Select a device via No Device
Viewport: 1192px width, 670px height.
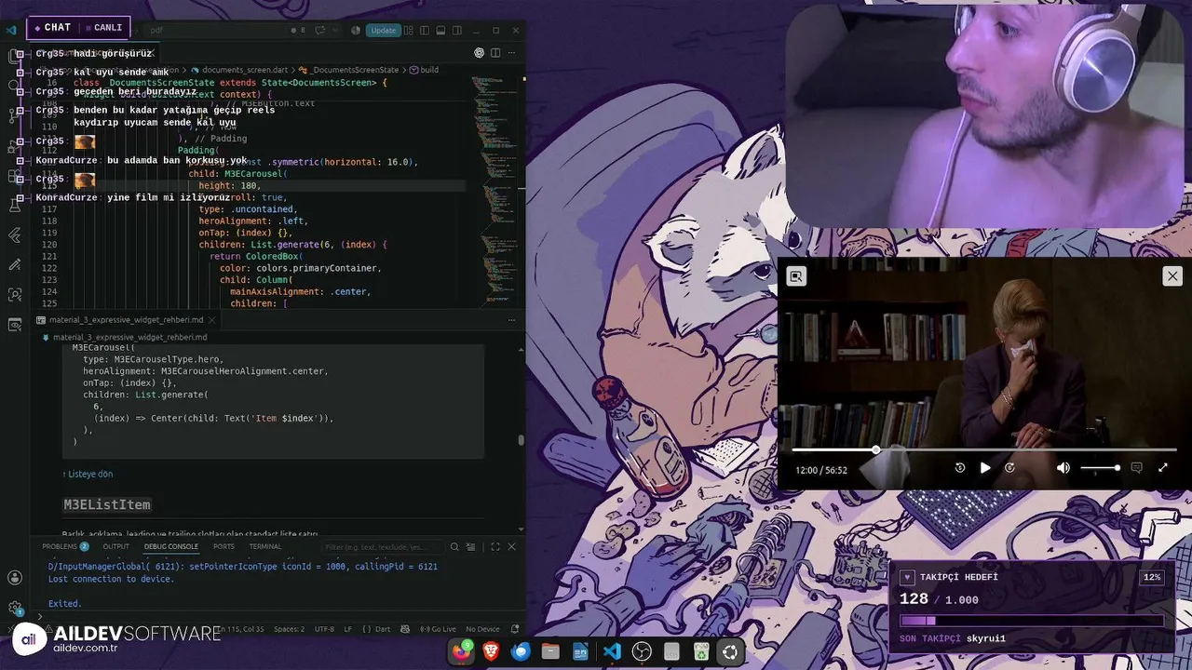point(482,629)
